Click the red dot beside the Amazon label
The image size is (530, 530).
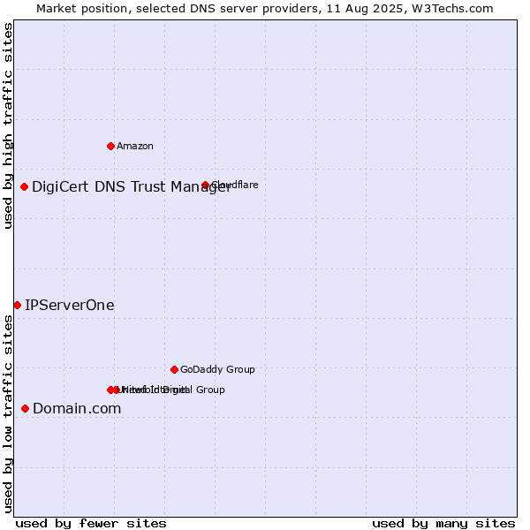(110, 147)
